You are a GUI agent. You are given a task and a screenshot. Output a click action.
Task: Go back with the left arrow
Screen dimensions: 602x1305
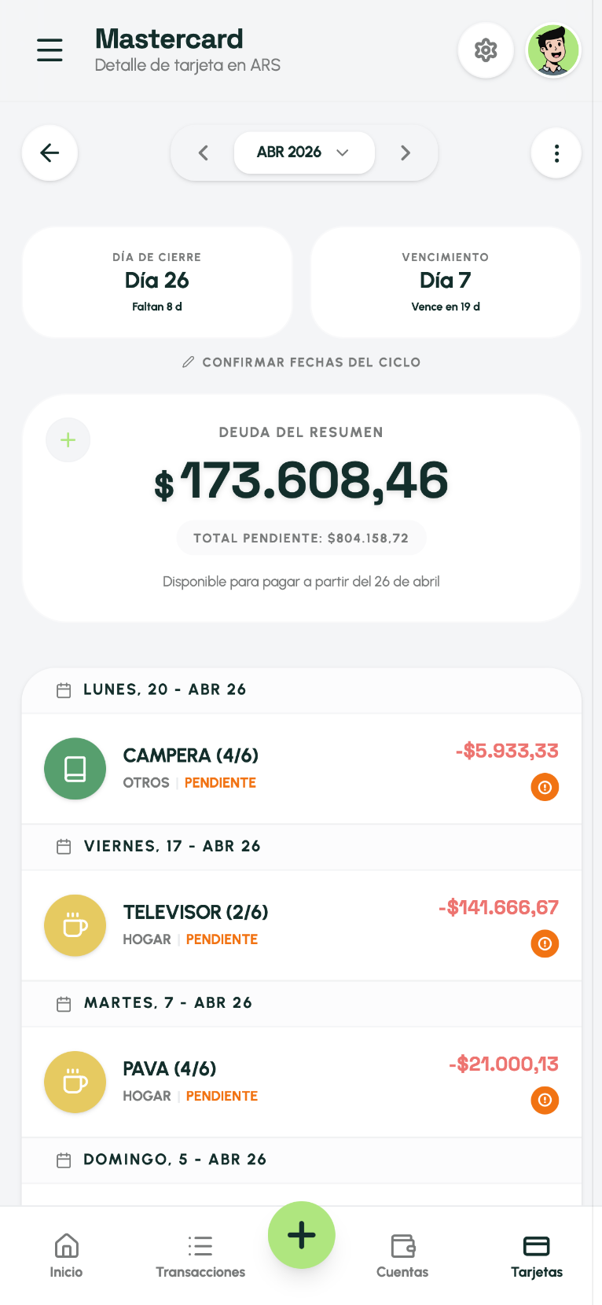click(50, 153)
